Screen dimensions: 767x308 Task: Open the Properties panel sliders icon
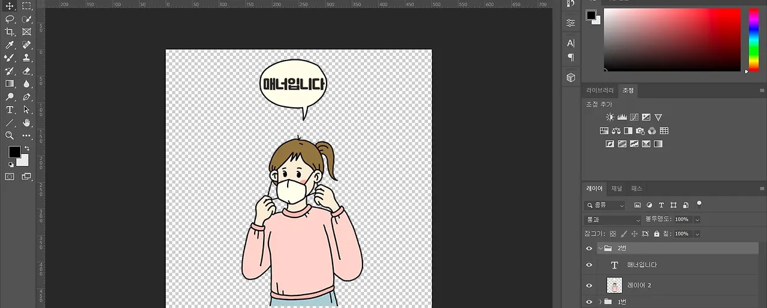click(x=570, y=23)
